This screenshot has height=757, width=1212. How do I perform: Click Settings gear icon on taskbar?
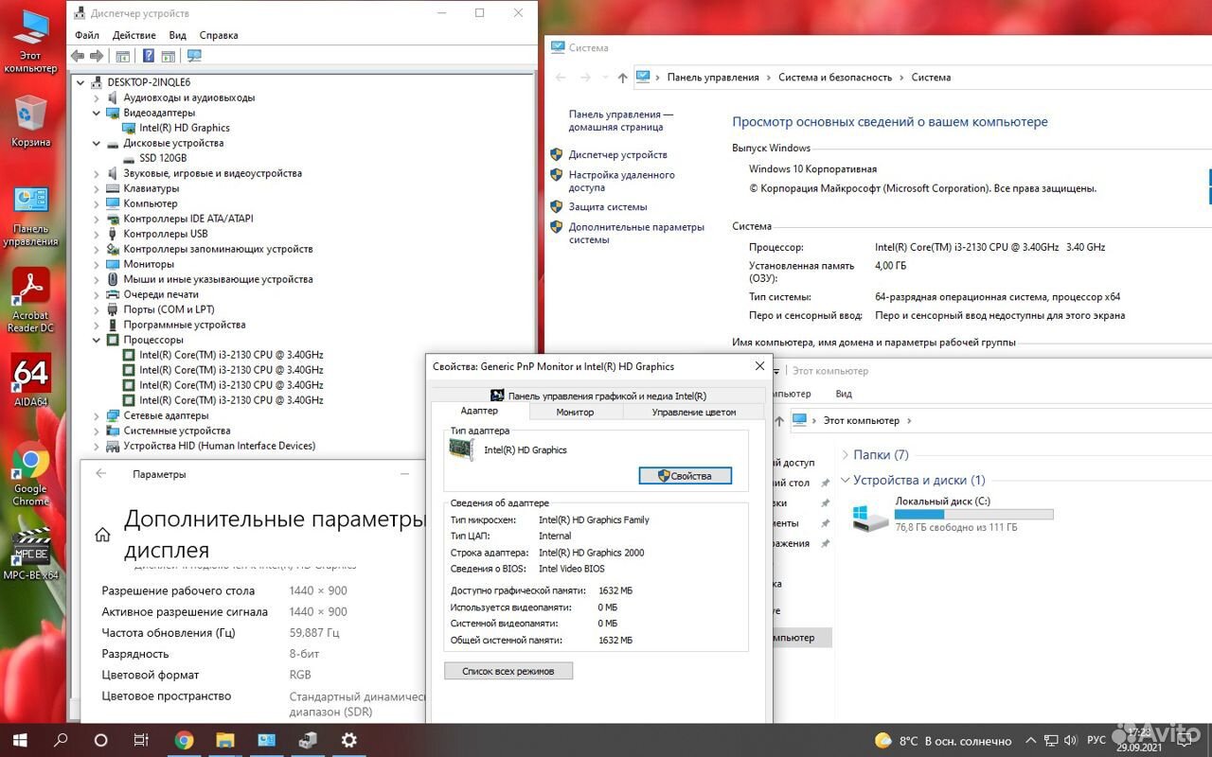pyautogui.click(x=348, y=740)
